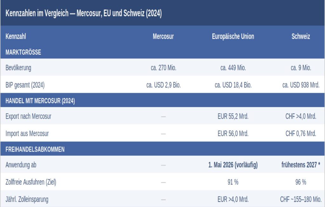Click the customs savings 'CHF ~155–180 Mio.'
This screenshot has width=325, height=207.
(x=301, y=199)
